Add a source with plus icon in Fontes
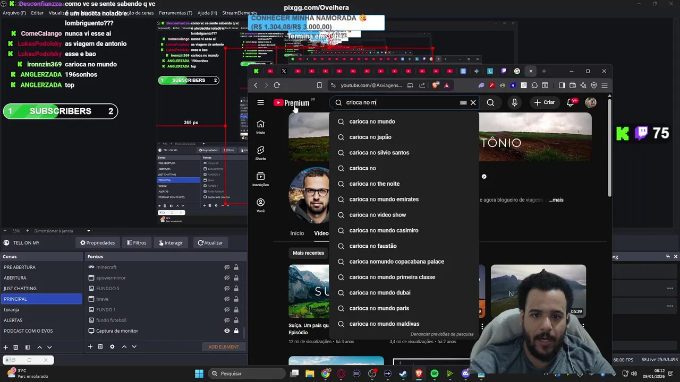Viewport: 680px width, 382px height. 90,347
